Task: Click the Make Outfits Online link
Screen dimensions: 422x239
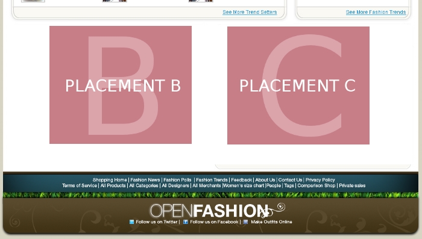Action: [x=271, y=222]
